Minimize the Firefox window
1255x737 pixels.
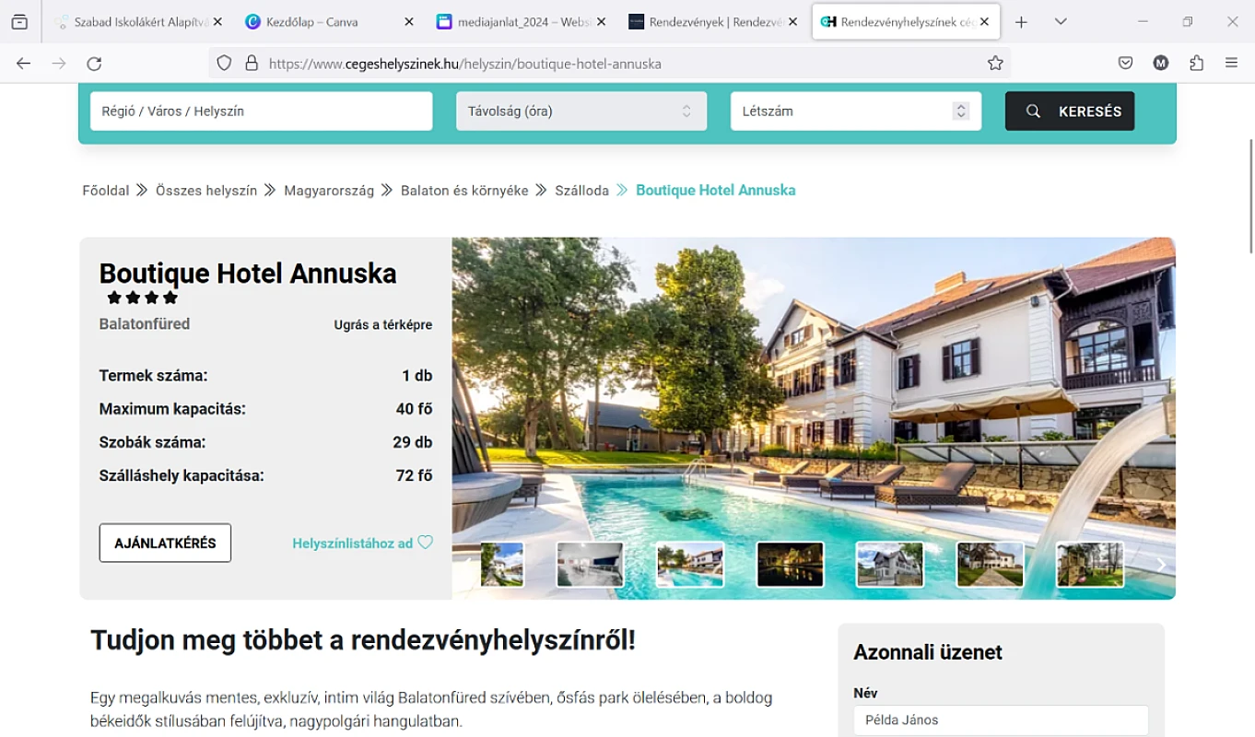point(1144,22)
